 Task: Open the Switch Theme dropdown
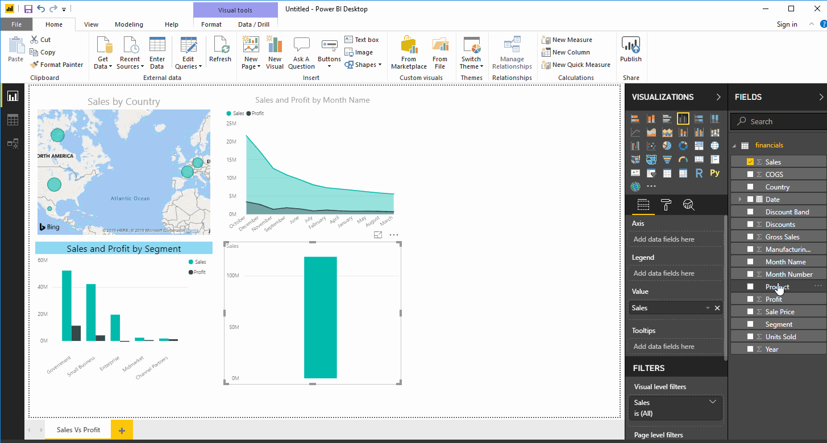471,53
